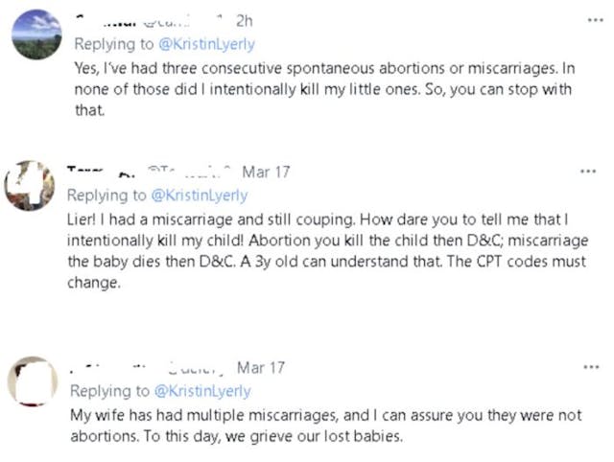
Task: Open the landscape-photo avatar's profile
Action: tap(36, 35)
